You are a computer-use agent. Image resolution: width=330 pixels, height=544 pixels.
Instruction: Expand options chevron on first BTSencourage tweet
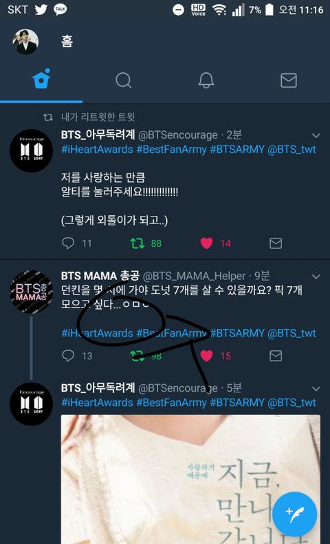(316, 135)
